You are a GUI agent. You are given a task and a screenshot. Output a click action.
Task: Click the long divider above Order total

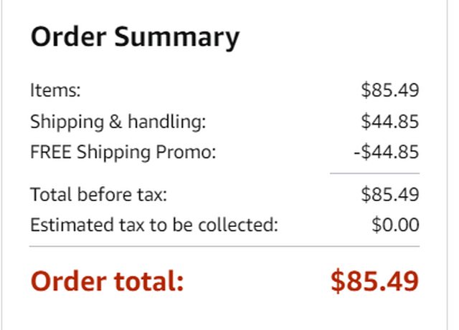[x=224, y=246]
